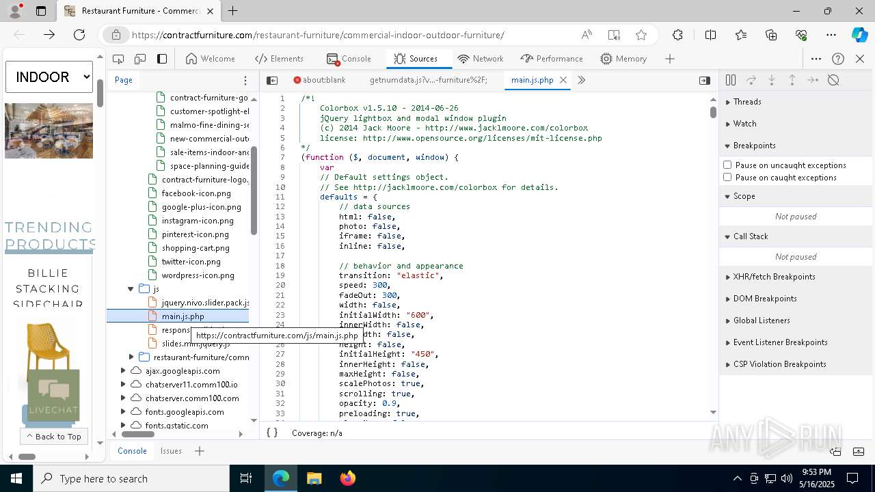The height and width of the screenshot is (492, 875).
Task: Refresh the browser page
Action: pos(79,35)
